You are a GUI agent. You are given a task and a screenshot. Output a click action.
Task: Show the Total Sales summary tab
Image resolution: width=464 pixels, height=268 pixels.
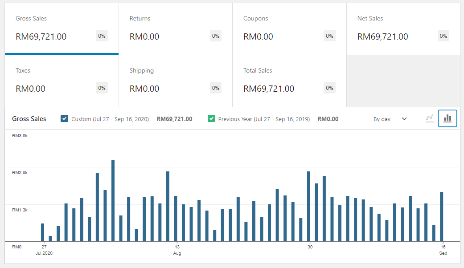pyautogui.click(x=289, y=81)
